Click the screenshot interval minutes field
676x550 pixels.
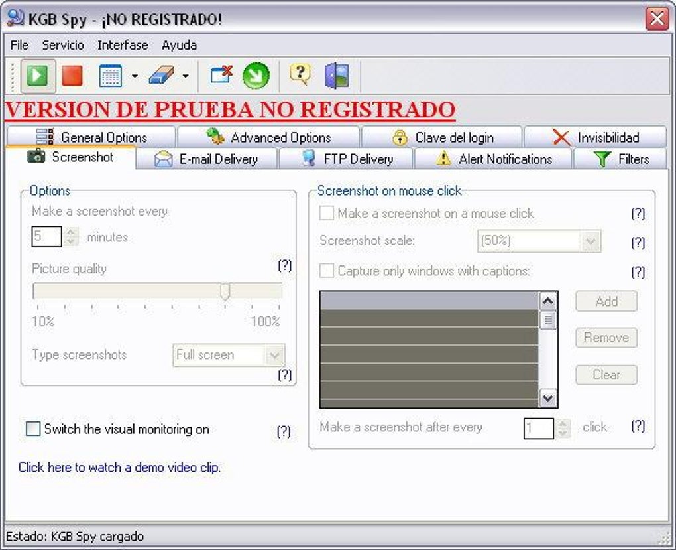(46, 237)
